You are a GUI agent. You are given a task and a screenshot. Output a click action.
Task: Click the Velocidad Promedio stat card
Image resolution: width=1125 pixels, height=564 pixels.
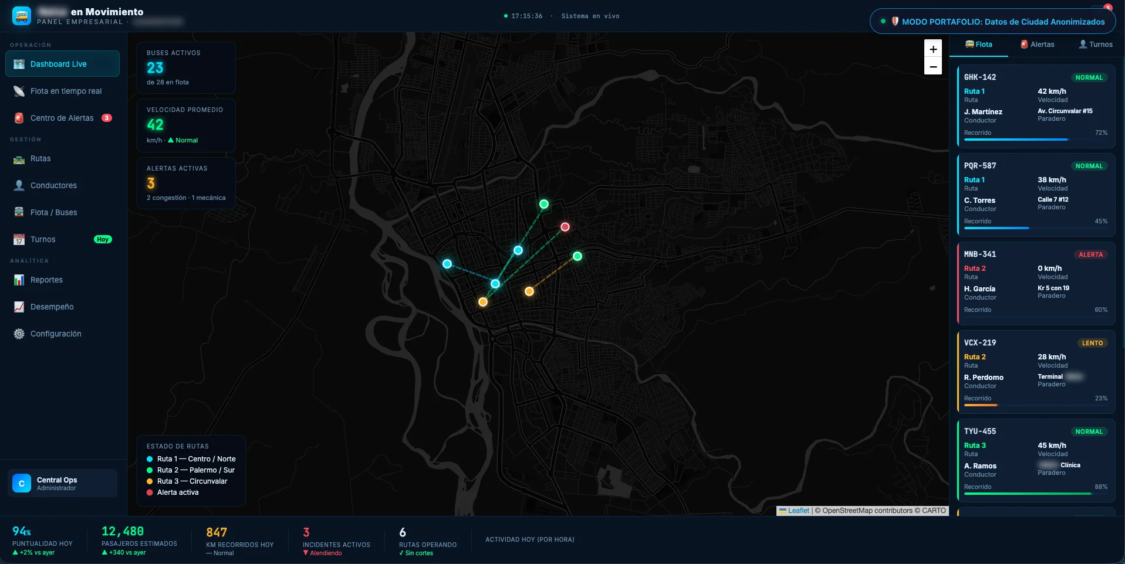click(186, 125)
